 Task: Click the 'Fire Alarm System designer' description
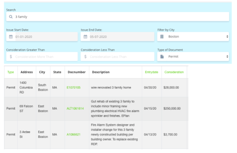[x=114, y=134]
